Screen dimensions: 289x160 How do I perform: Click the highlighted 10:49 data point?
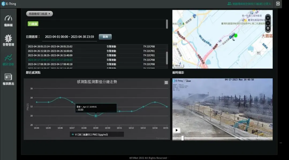(x=96, y=116)
